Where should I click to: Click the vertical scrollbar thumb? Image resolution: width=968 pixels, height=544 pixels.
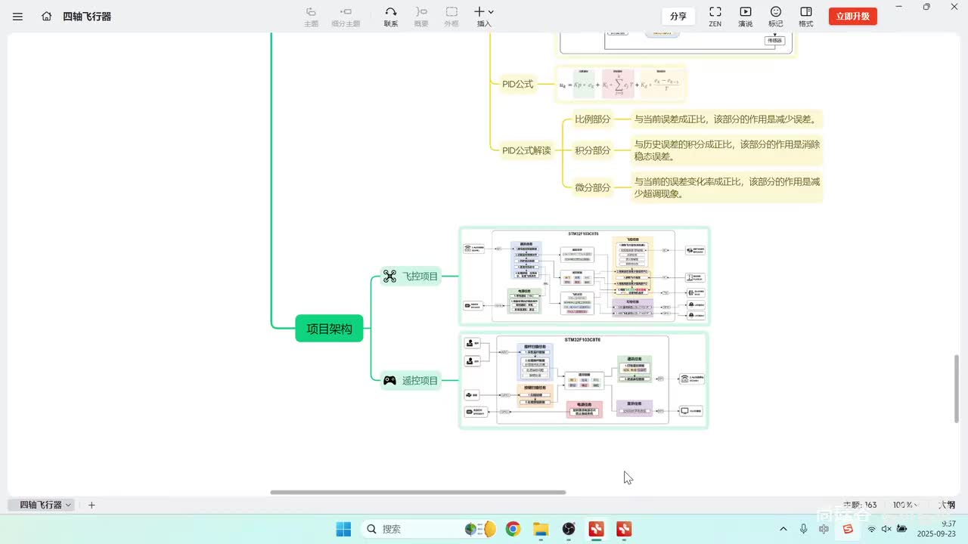click(957, 388)
